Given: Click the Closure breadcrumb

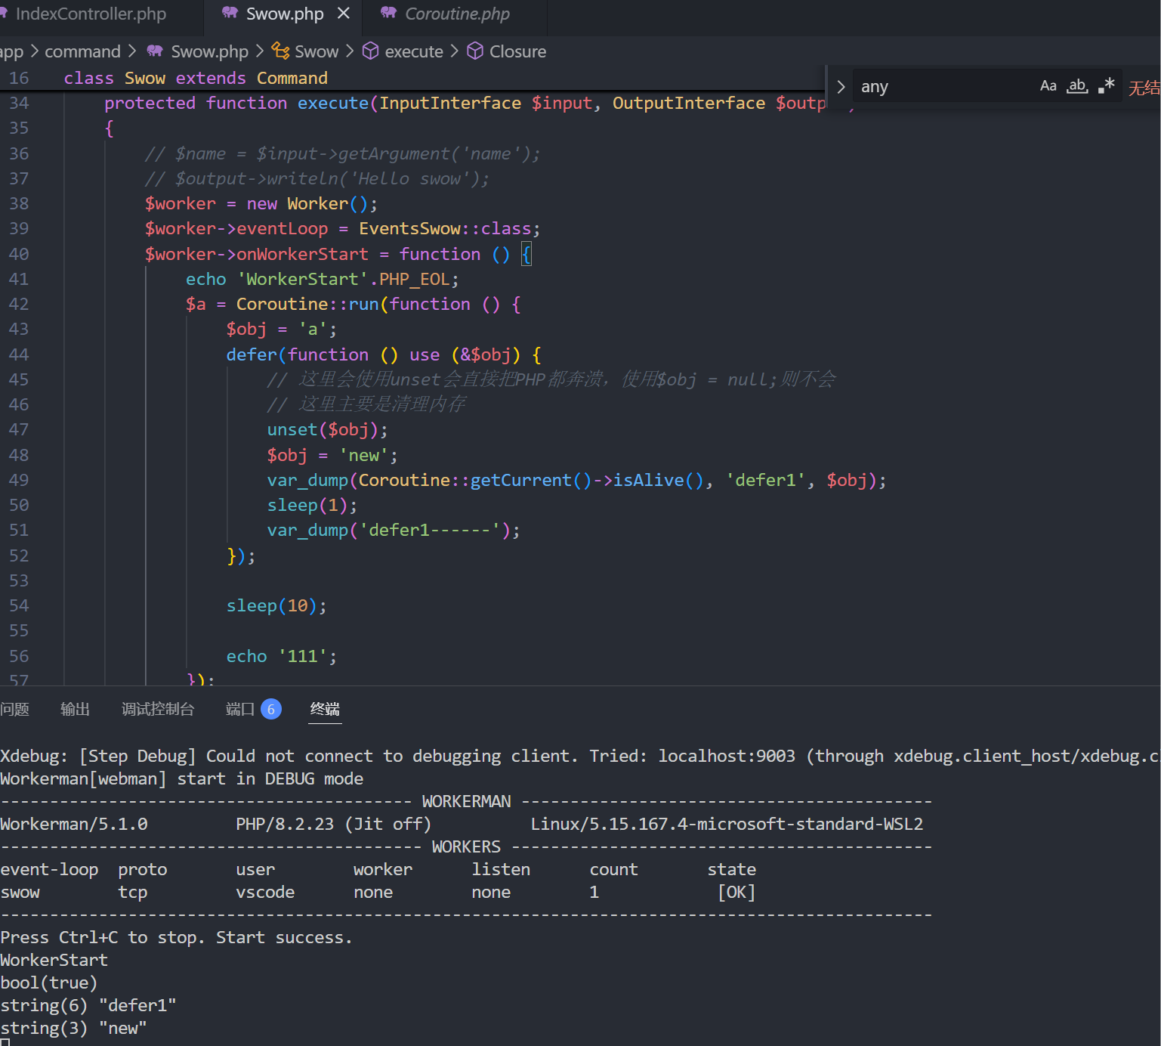Looking at the screenshot, I should [x=517, y=51].
